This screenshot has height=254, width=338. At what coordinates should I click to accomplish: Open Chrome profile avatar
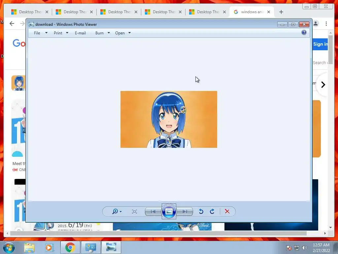[316, 23]
